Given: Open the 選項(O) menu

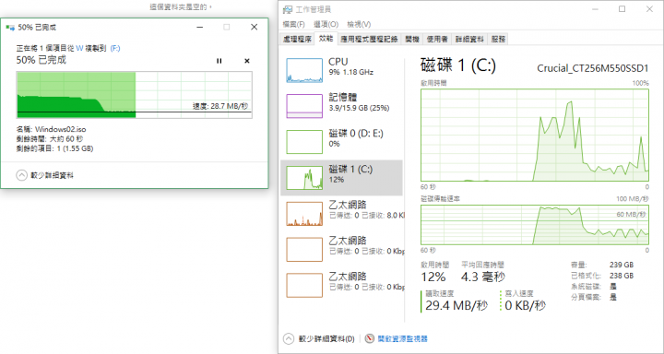Looking at the screenshot, I should click(326, 24).
